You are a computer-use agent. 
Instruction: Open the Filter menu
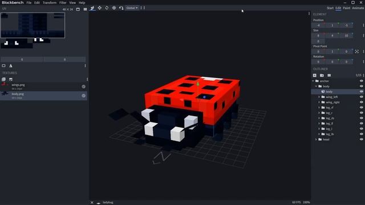[x=63, y=3]
